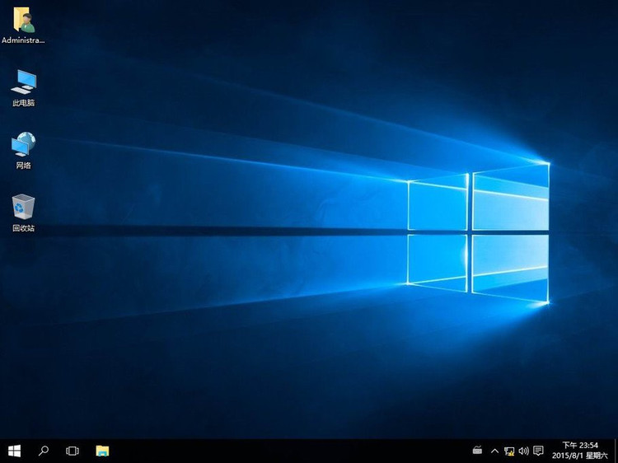Viewport: 618px width, 463px height.
Task: Open network status tray icon
Action: [x=509, y=451]
